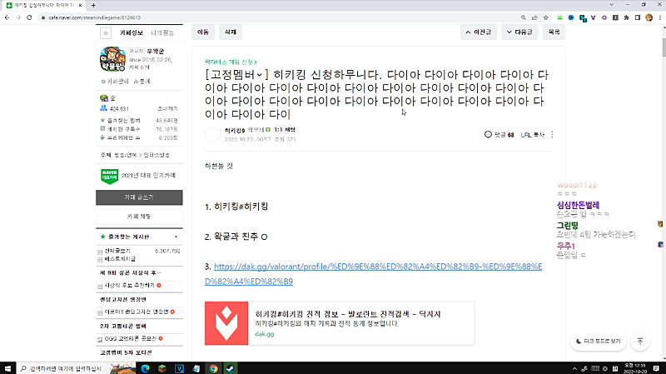Click the Chrome profile avatar icon

point(648,17)
